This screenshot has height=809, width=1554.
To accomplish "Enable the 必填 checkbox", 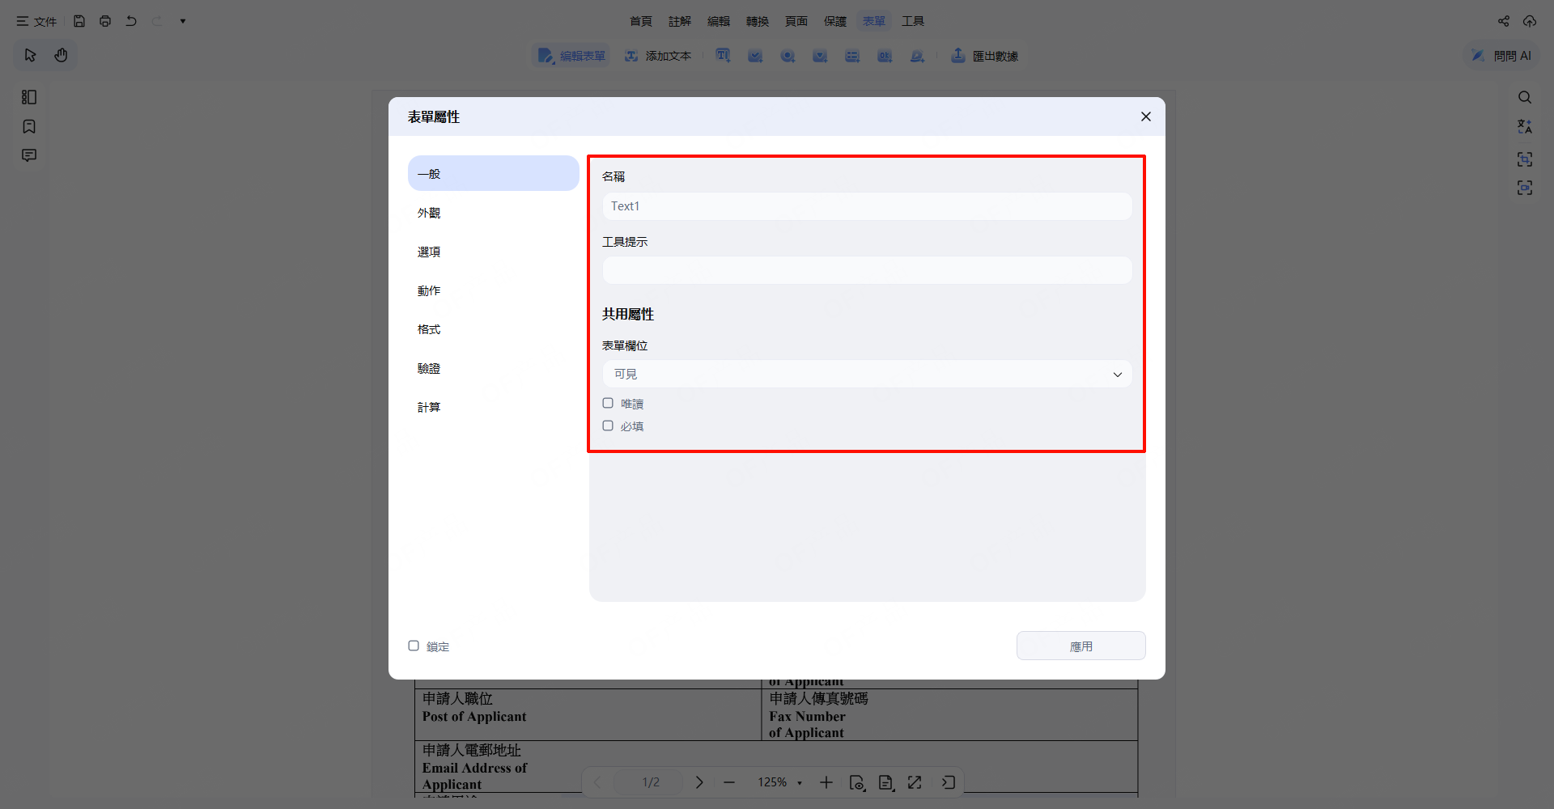I will [x=608, y=426].
